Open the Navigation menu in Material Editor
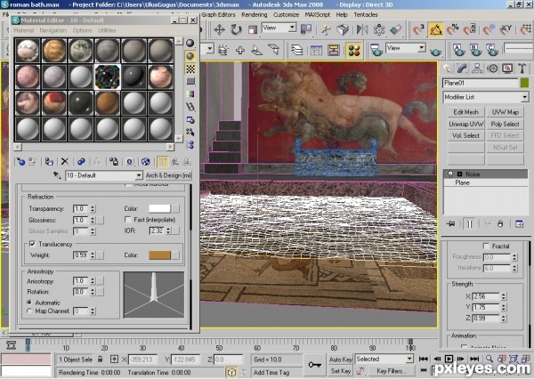Viewport: 534px width, 380px height. [53, 30]
